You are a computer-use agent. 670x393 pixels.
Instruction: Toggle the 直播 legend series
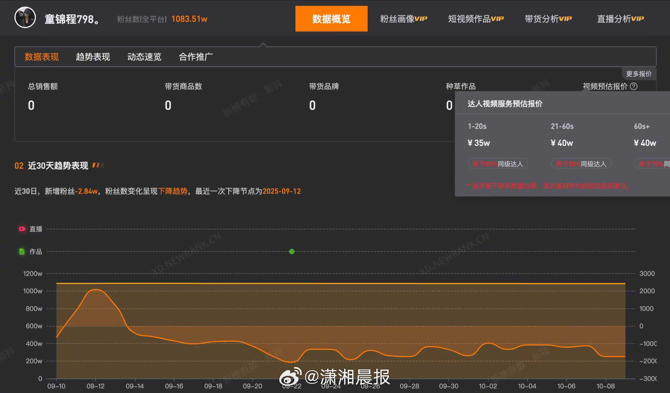36,229
